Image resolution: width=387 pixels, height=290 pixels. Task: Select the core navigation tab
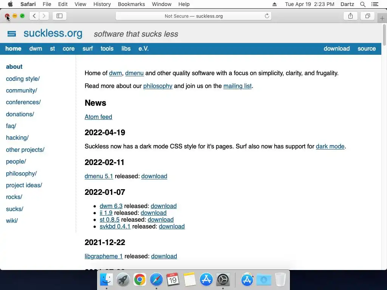[69, 49]
